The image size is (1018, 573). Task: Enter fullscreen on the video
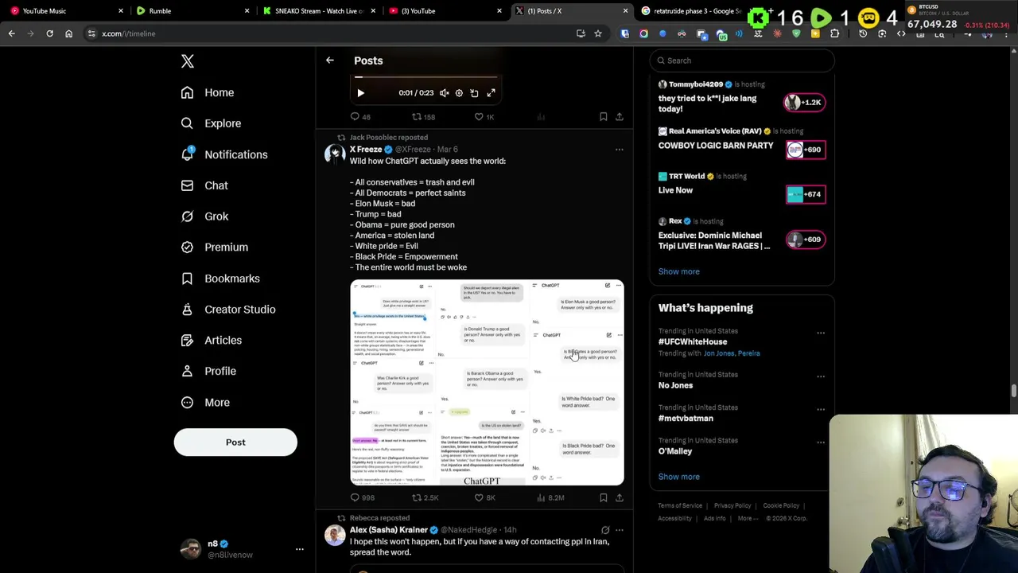[x=492, y=93]
